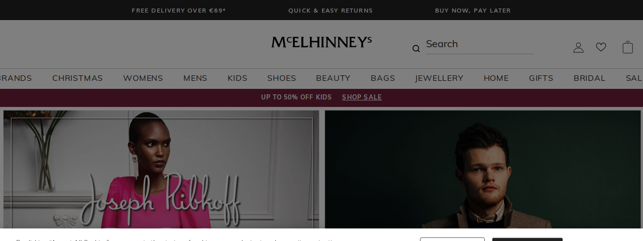Open the user account icon
643x241 pixels.
[x=579, y=47]
